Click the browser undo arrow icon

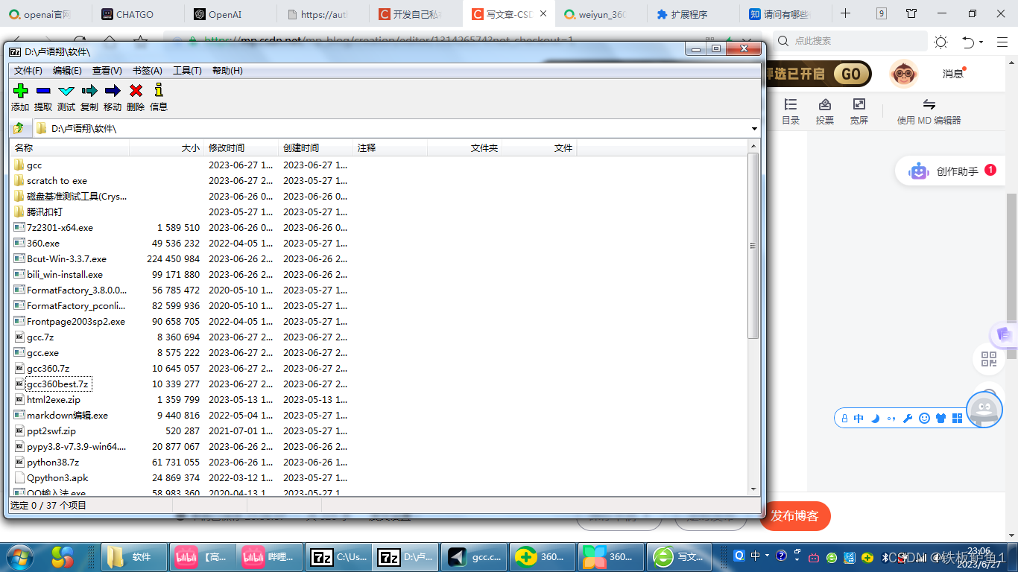(968, 42)
